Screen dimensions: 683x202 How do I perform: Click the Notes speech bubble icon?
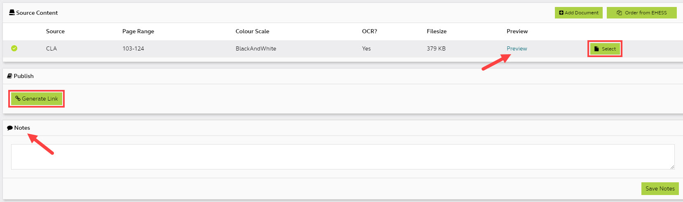[x=10, y=128]
